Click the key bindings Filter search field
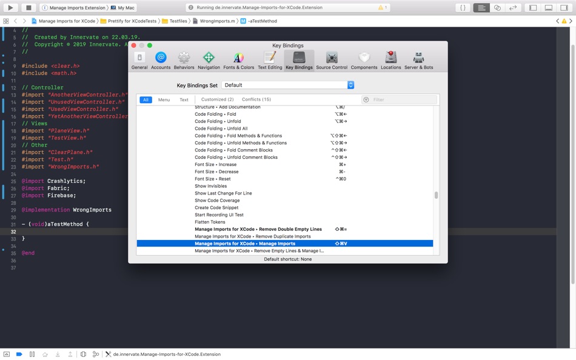The width and height of the screenshot is (576, 360). pyautogui.click(x=400, y=99)
